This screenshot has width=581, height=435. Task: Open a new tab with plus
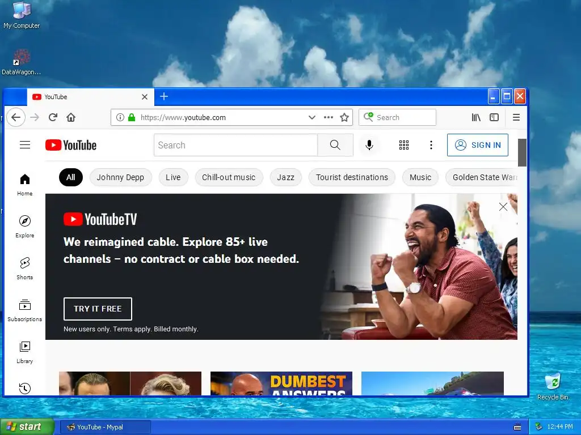pos(164,96)
